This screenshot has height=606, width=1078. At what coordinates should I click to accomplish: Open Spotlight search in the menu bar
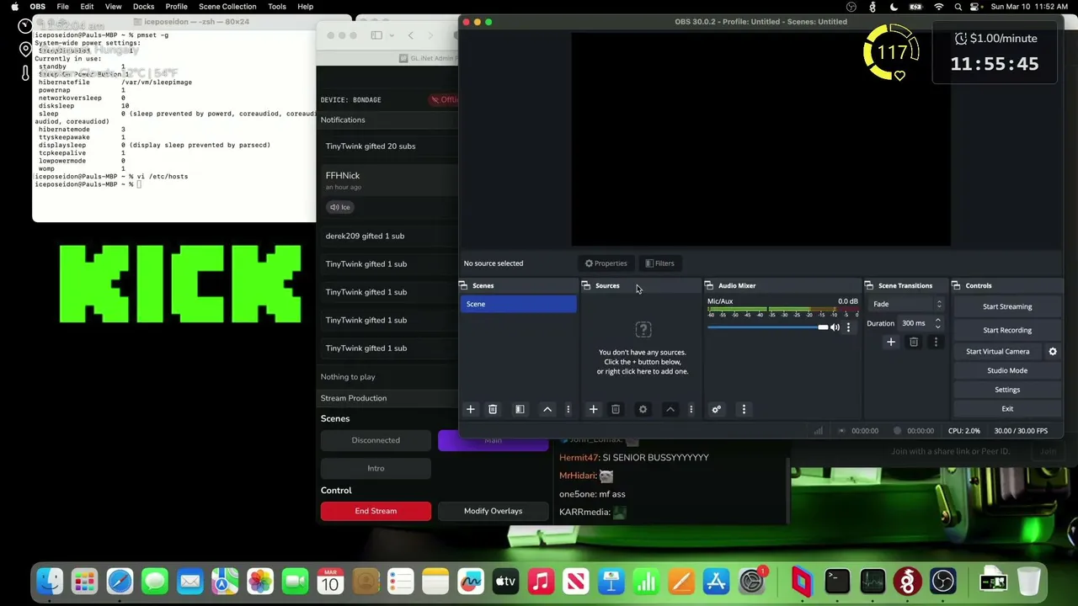pyautogui.click(x=958, y=7)
